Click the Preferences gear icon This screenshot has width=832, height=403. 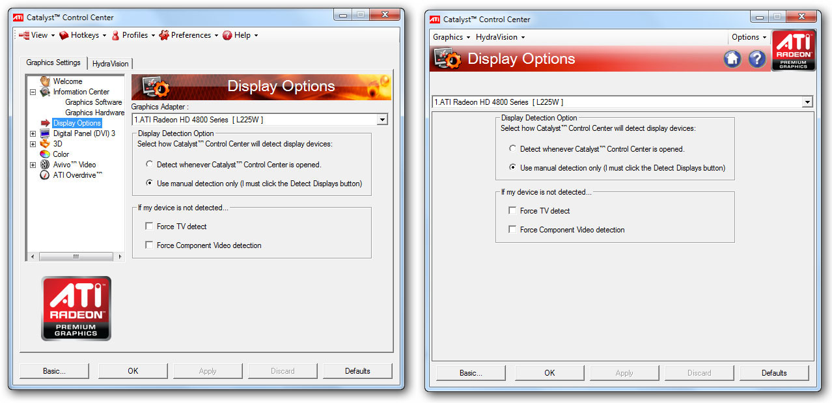click(164, 35)
